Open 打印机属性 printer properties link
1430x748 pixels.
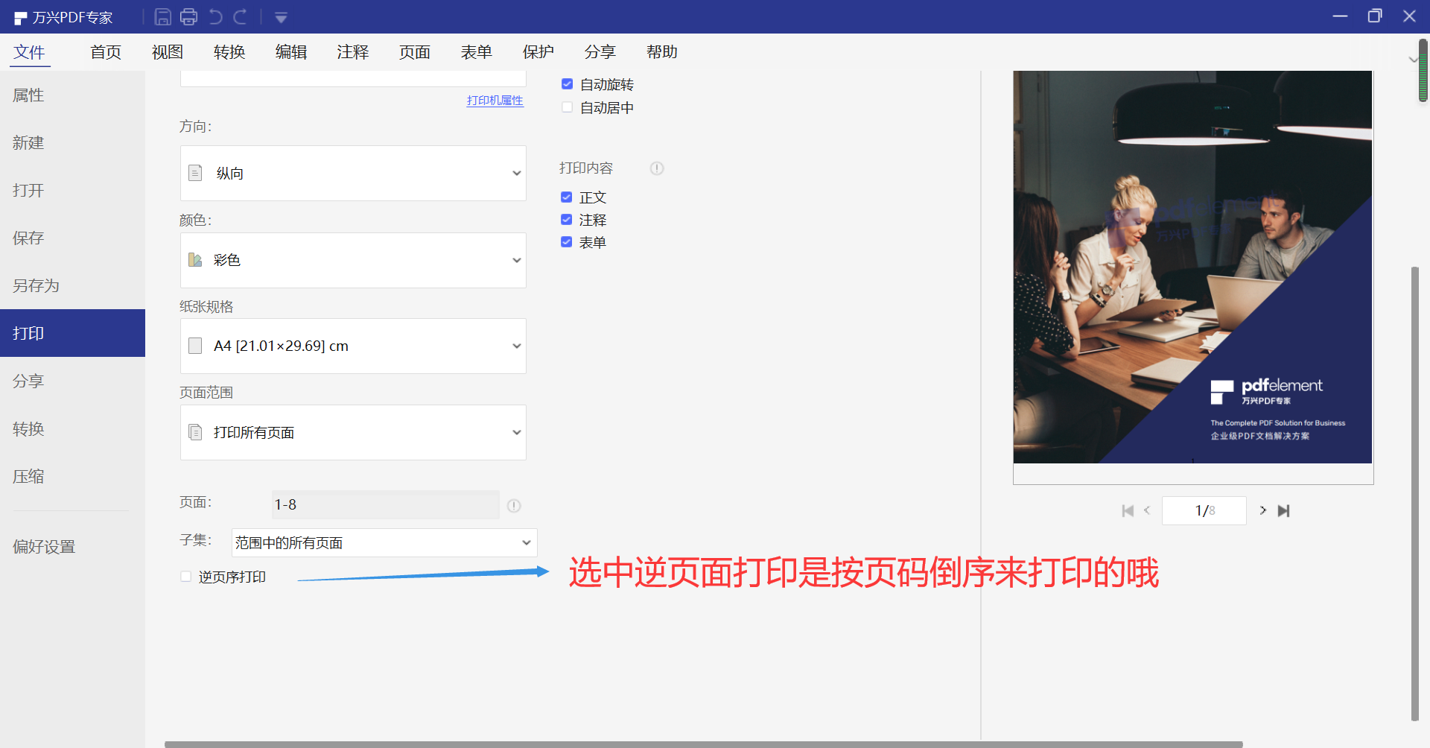coord(495,101)
